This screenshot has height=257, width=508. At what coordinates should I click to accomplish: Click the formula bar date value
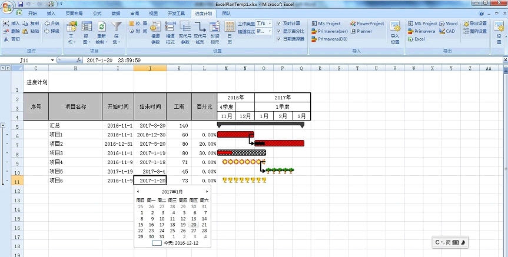[x=114, y=60]
